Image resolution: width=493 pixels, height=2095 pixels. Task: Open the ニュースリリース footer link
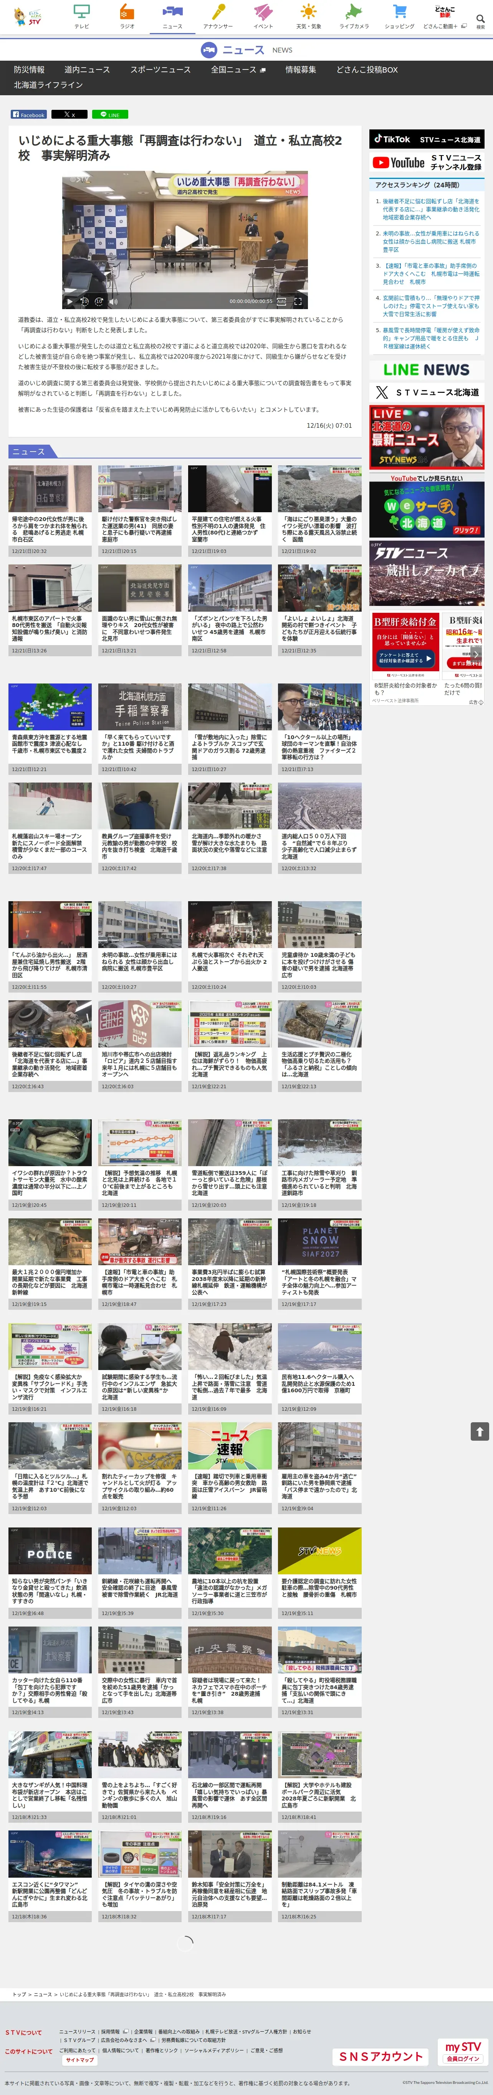coord(77,2031)
